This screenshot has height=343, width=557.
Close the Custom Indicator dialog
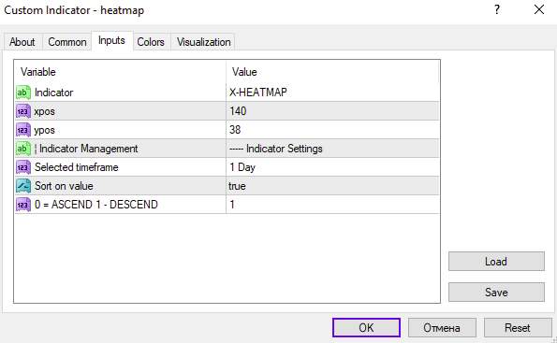pyautogui.click(x=539, y=9)
